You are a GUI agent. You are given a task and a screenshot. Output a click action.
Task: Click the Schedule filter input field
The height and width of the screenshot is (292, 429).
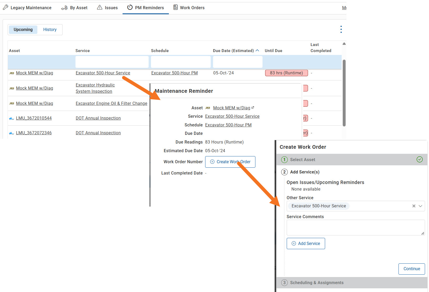coord(181,62)
